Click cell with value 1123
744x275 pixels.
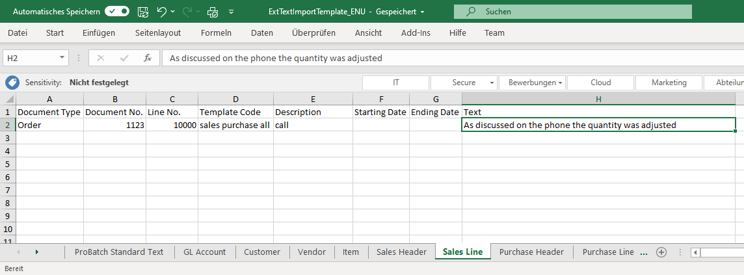[x=115, y=125]
